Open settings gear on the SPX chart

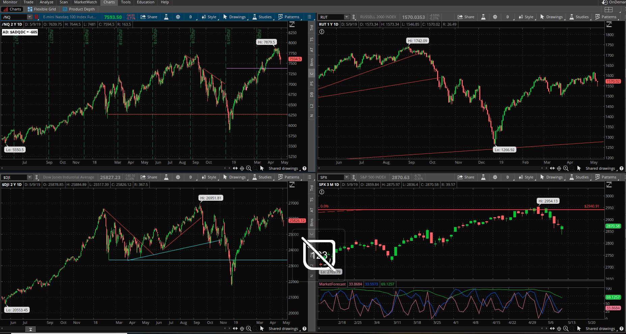(x=495, y=177)
